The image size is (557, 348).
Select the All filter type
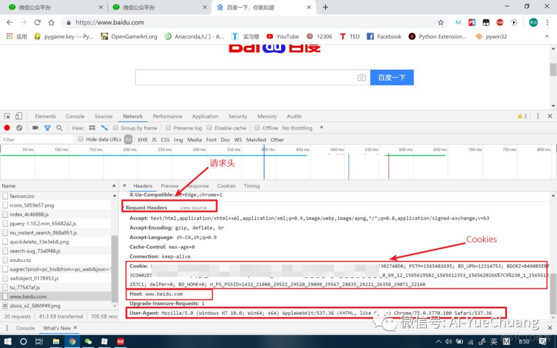pos(128,140)
